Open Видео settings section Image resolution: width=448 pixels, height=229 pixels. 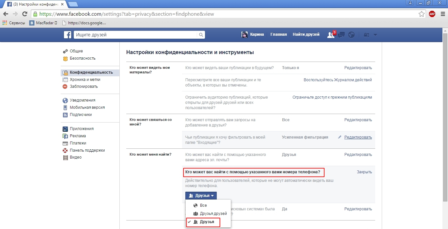[76, 157]
